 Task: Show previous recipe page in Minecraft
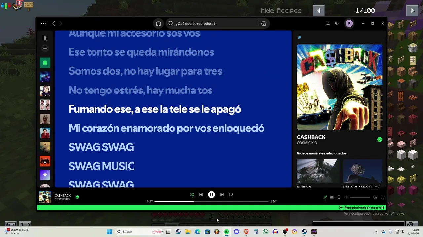pos(319,11)
